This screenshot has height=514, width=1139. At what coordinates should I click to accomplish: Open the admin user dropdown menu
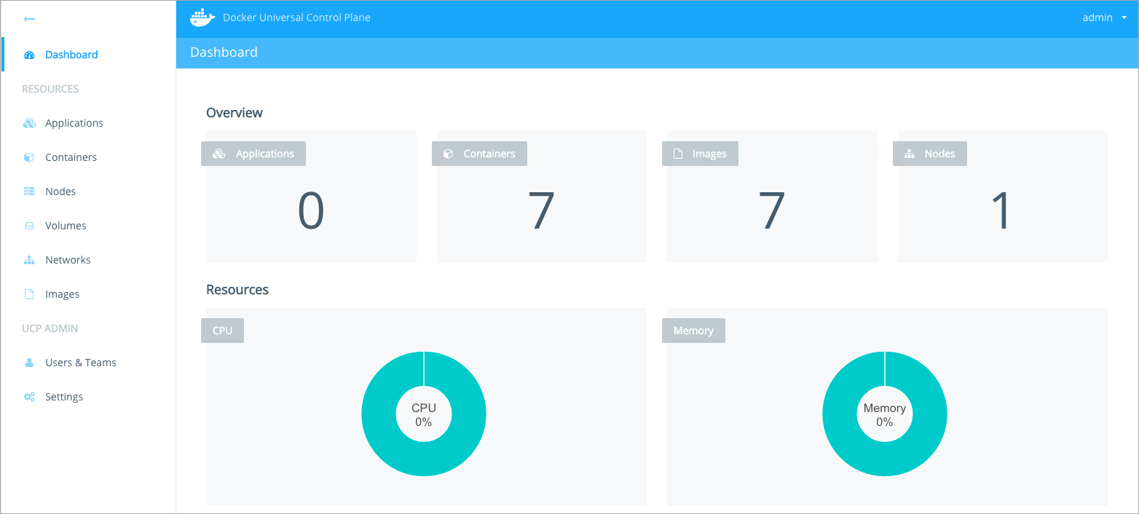(x=1103, y=17)
